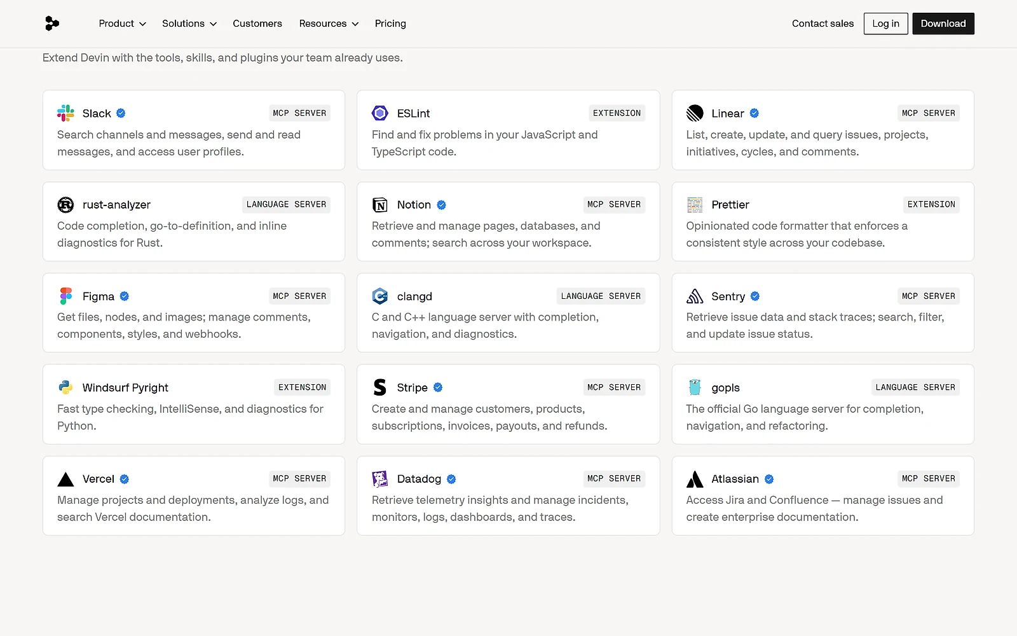
Task: Expand the Resources menu chevron
Action: coord(355,24)
